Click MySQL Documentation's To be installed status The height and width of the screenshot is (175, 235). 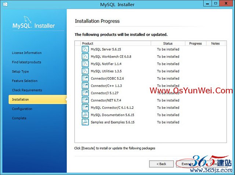click(168, 115)
